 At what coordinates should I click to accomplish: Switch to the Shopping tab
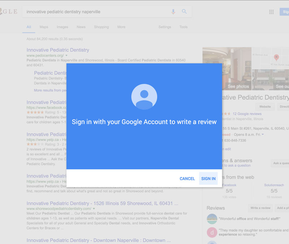pos(102,27)
